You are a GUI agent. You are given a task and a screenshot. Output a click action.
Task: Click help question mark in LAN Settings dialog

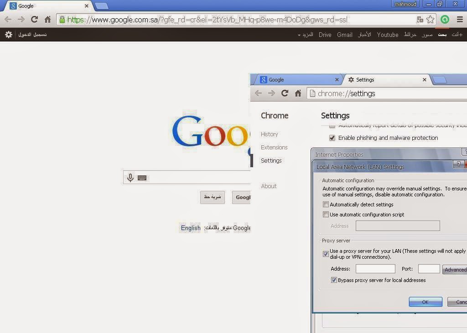(458, 164)
